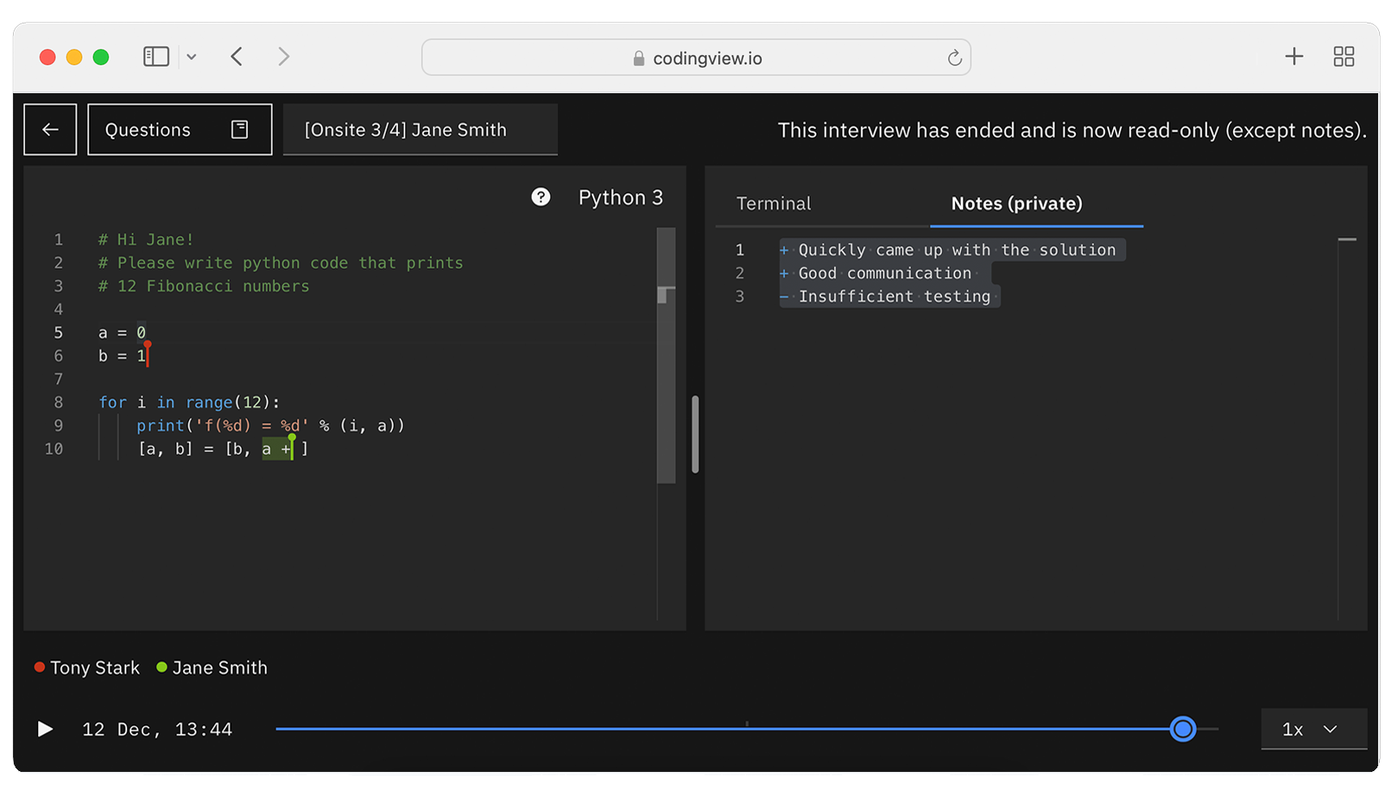Open the Questions panel
This screenshot has width=1396, height=806.
[179, 130]
